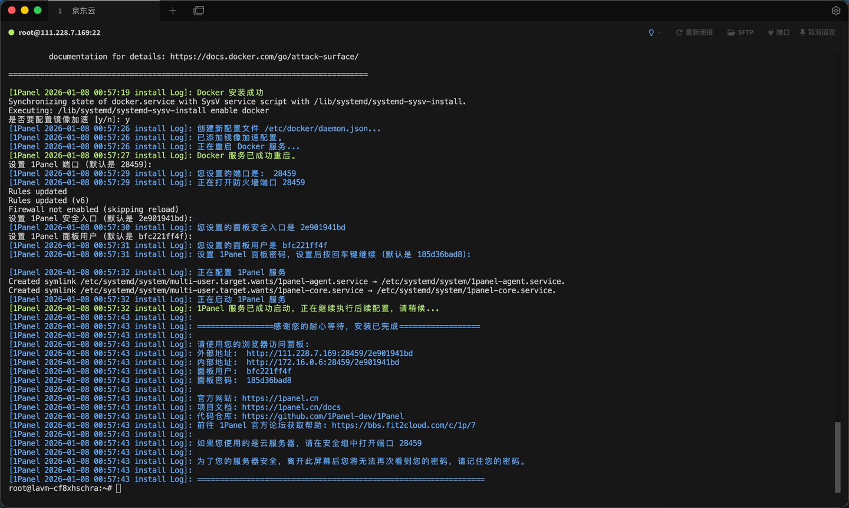Image resolution: width=849 pixels, height=508 pixels.
Task: Click the green connection status dot
Action: (11, 32)
